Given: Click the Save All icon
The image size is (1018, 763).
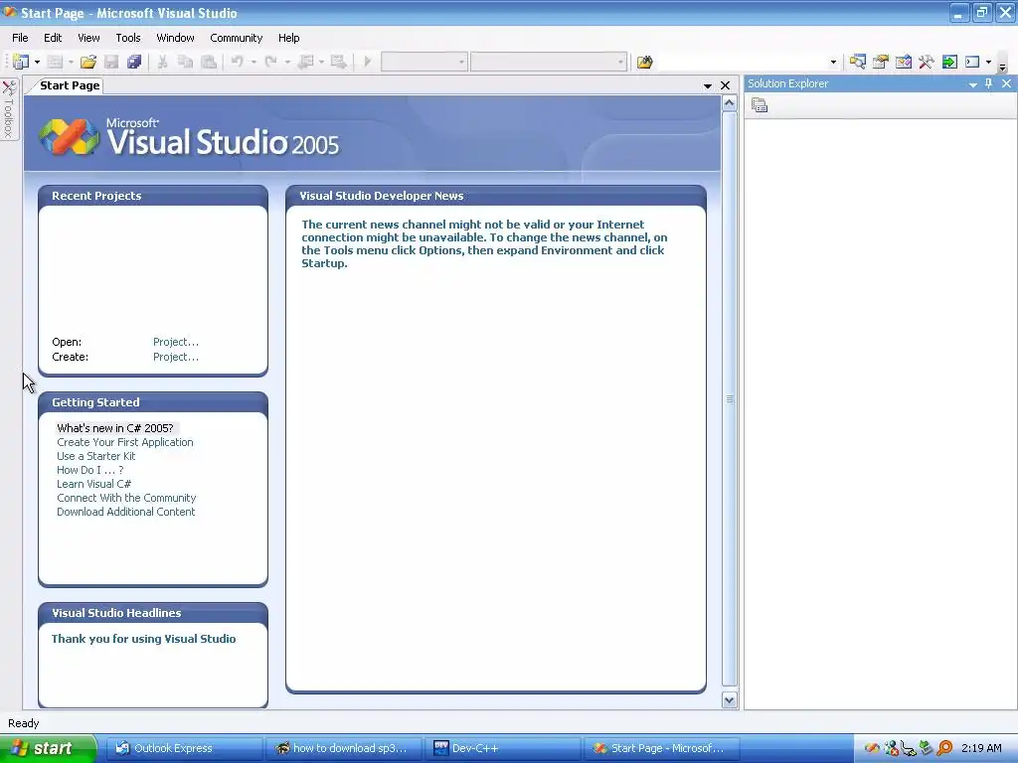Looking at the screenshot, I should click(134, 62).
